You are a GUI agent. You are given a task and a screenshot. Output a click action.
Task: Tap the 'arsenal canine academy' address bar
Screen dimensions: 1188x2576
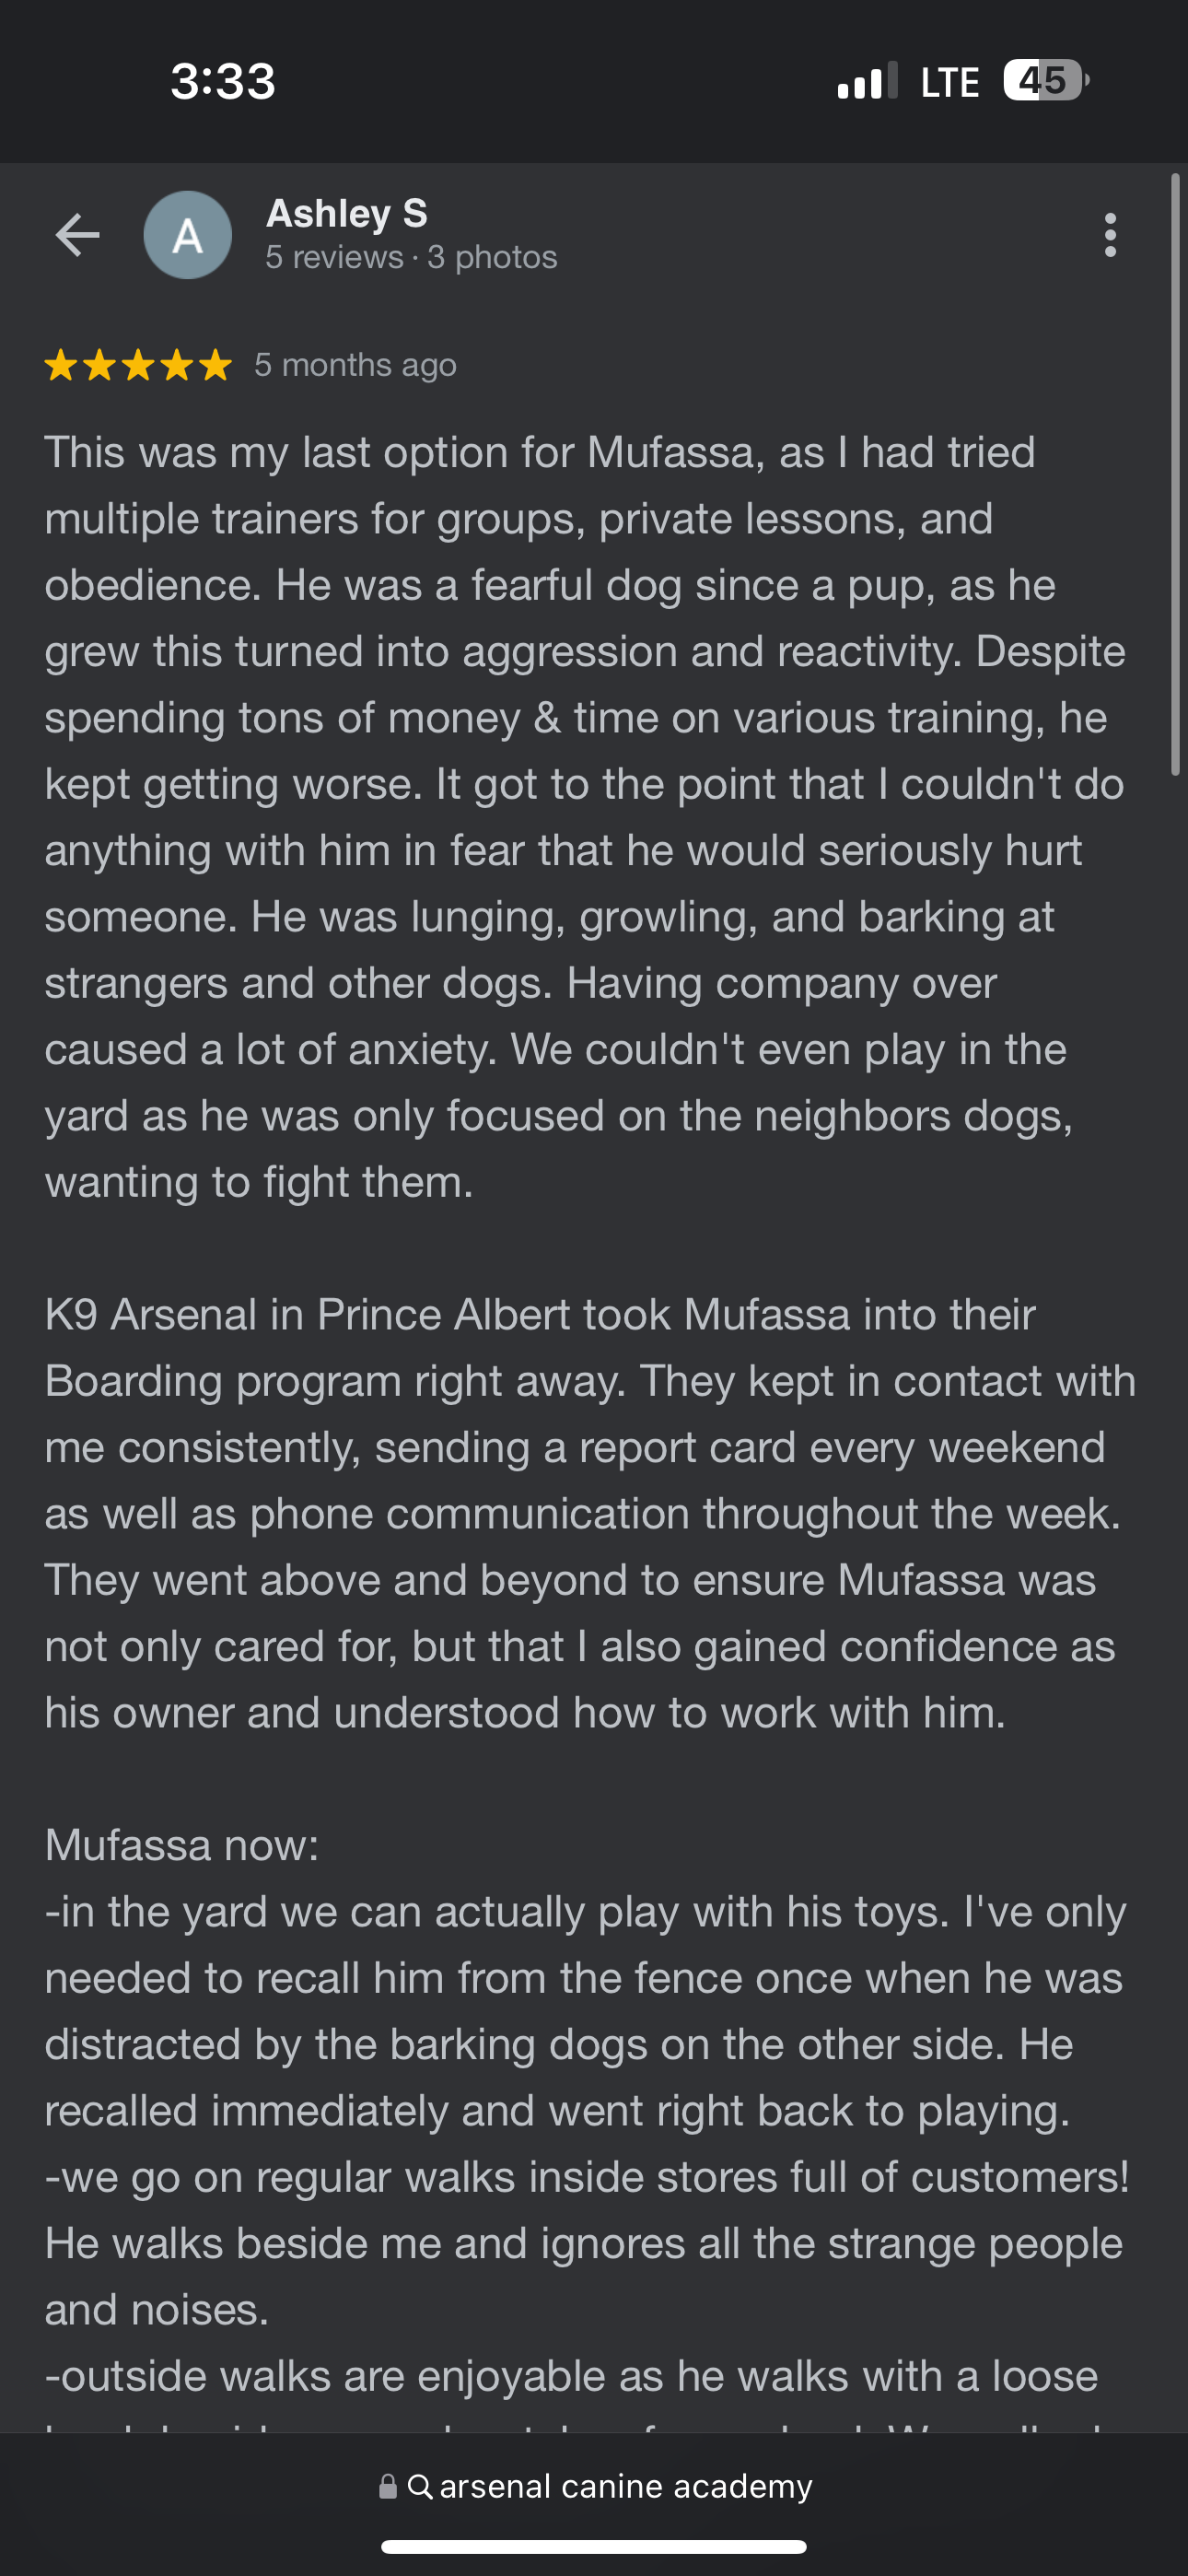(595, 2487)
